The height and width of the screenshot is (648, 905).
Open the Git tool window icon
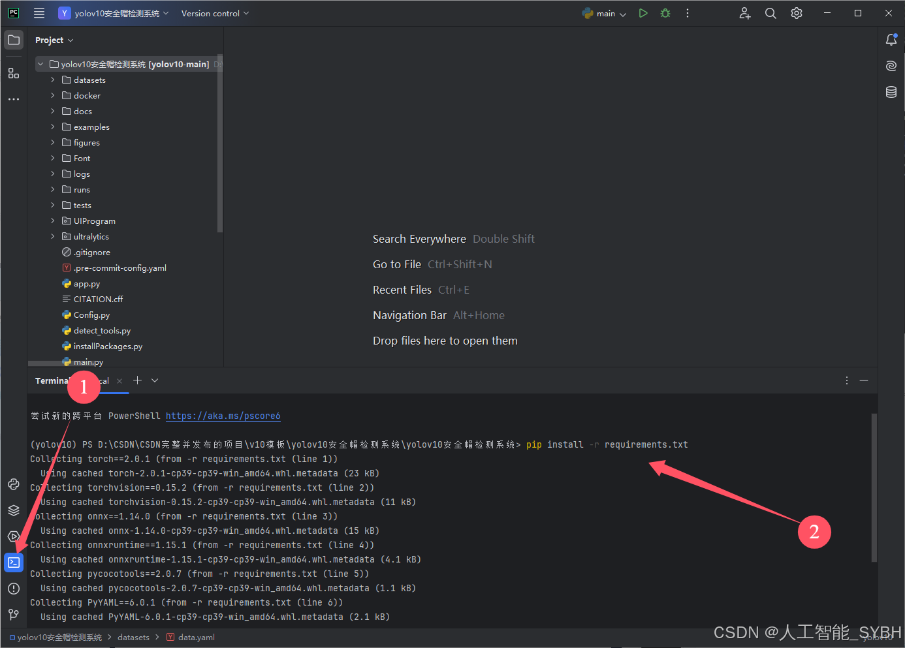coord(14,615)
